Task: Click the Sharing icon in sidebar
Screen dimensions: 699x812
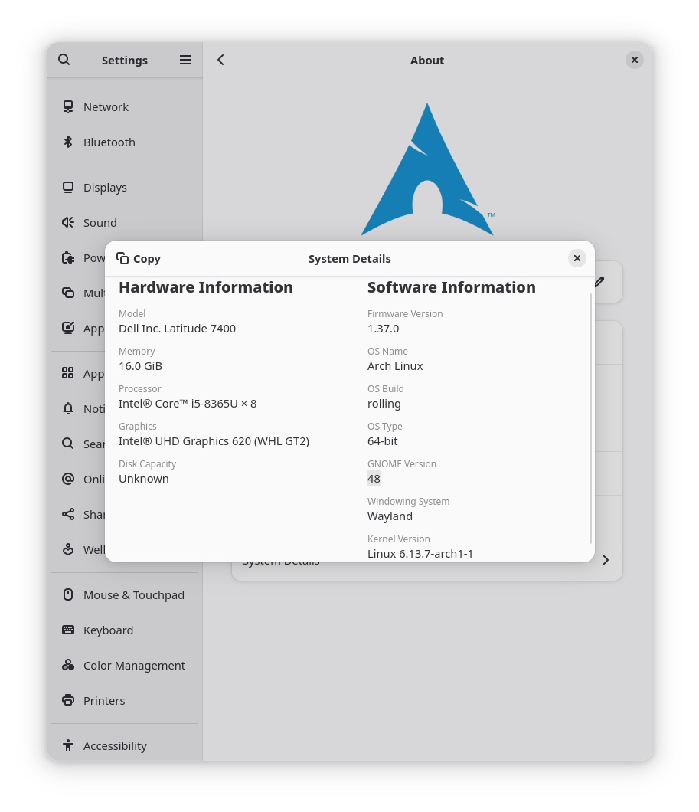Action: [68, 514]
